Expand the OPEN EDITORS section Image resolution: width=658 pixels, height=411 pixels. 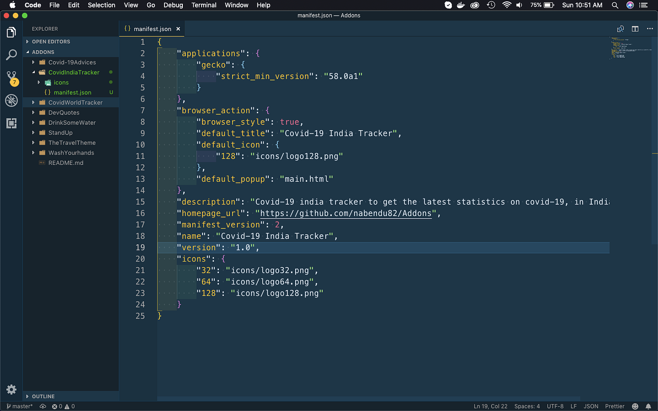pos(71,42)
